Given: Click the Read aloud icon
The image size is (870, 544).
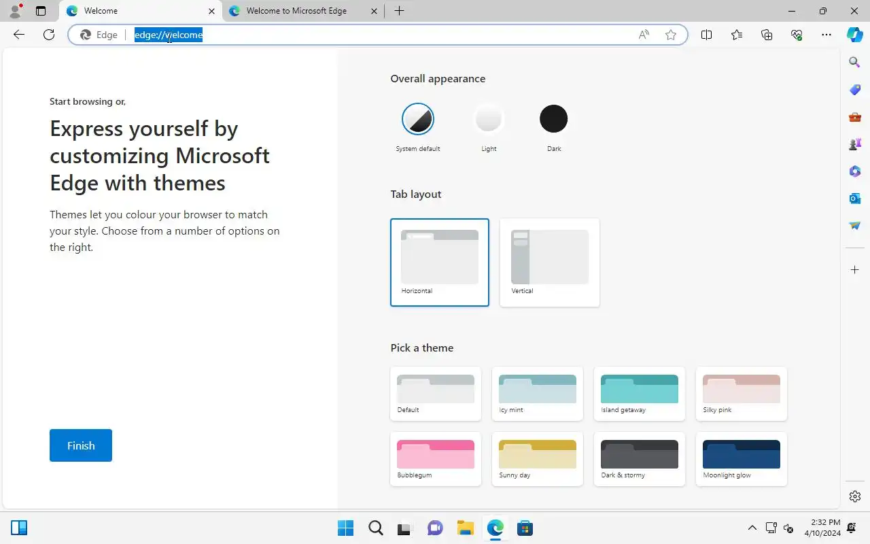Looking at the screenshot, I should click(644, 35).
